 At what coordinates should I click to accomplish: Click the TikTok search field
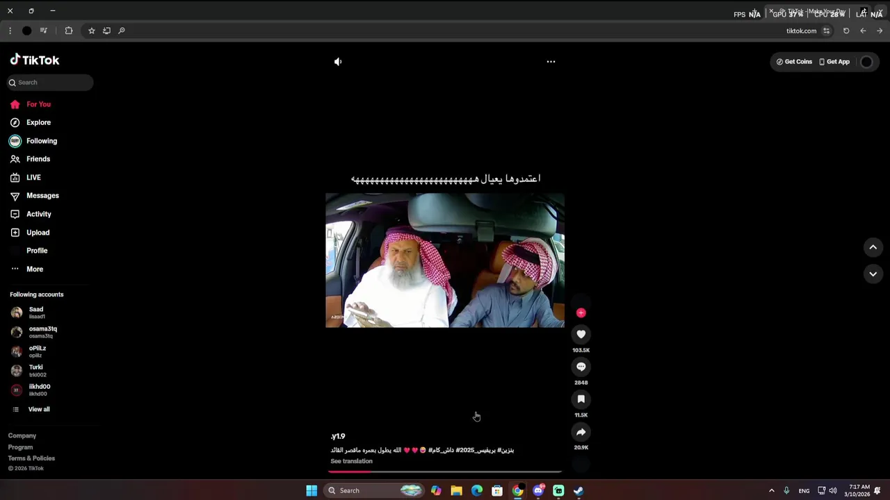pos(50,83)
